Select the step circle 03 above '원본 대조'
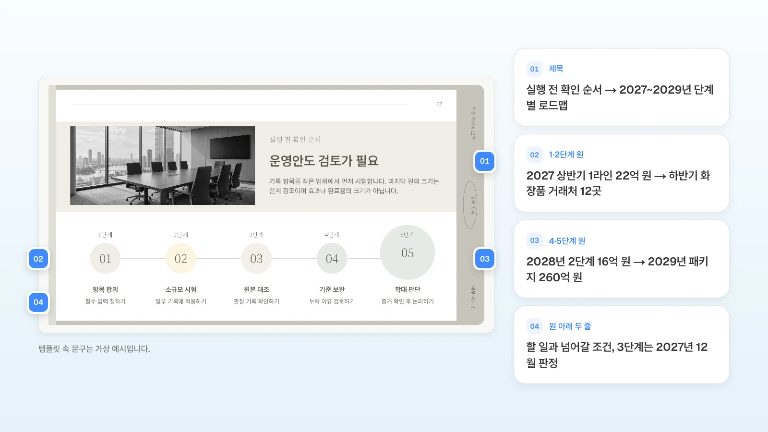The height and width of the screenshot is (432, 768). point(256,259)
